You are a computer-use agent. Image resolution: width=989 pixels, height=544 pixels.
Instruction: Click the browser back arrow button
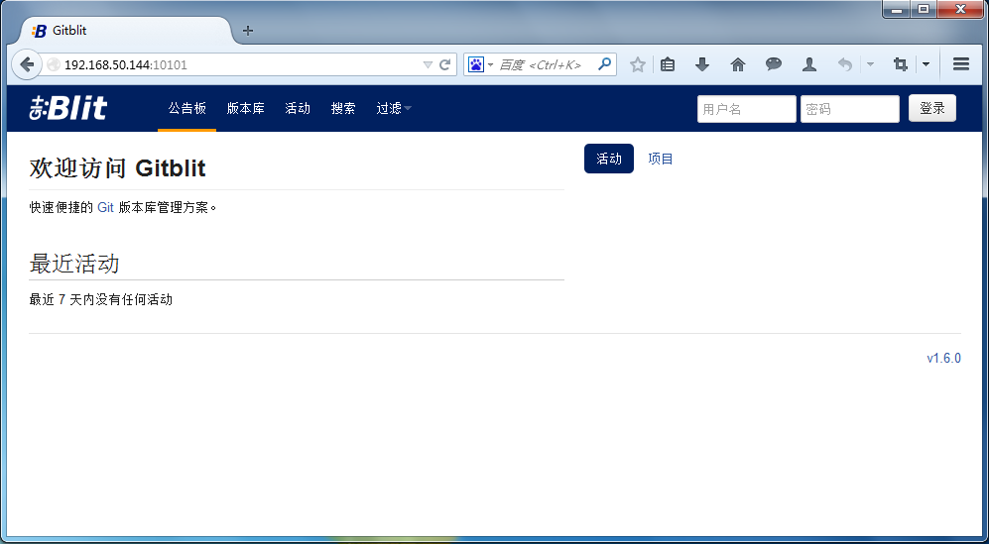[x=27, y=64]
